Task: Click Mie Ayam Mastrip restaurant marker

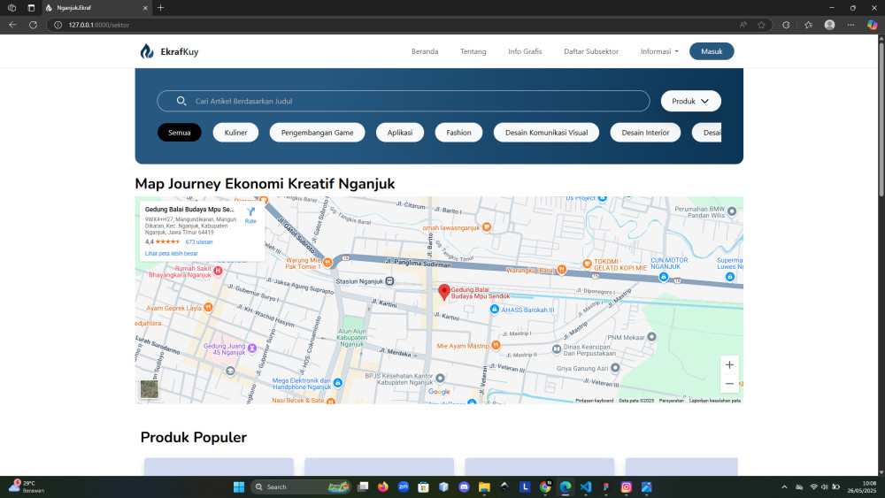Action: click(x=496, y=345)
